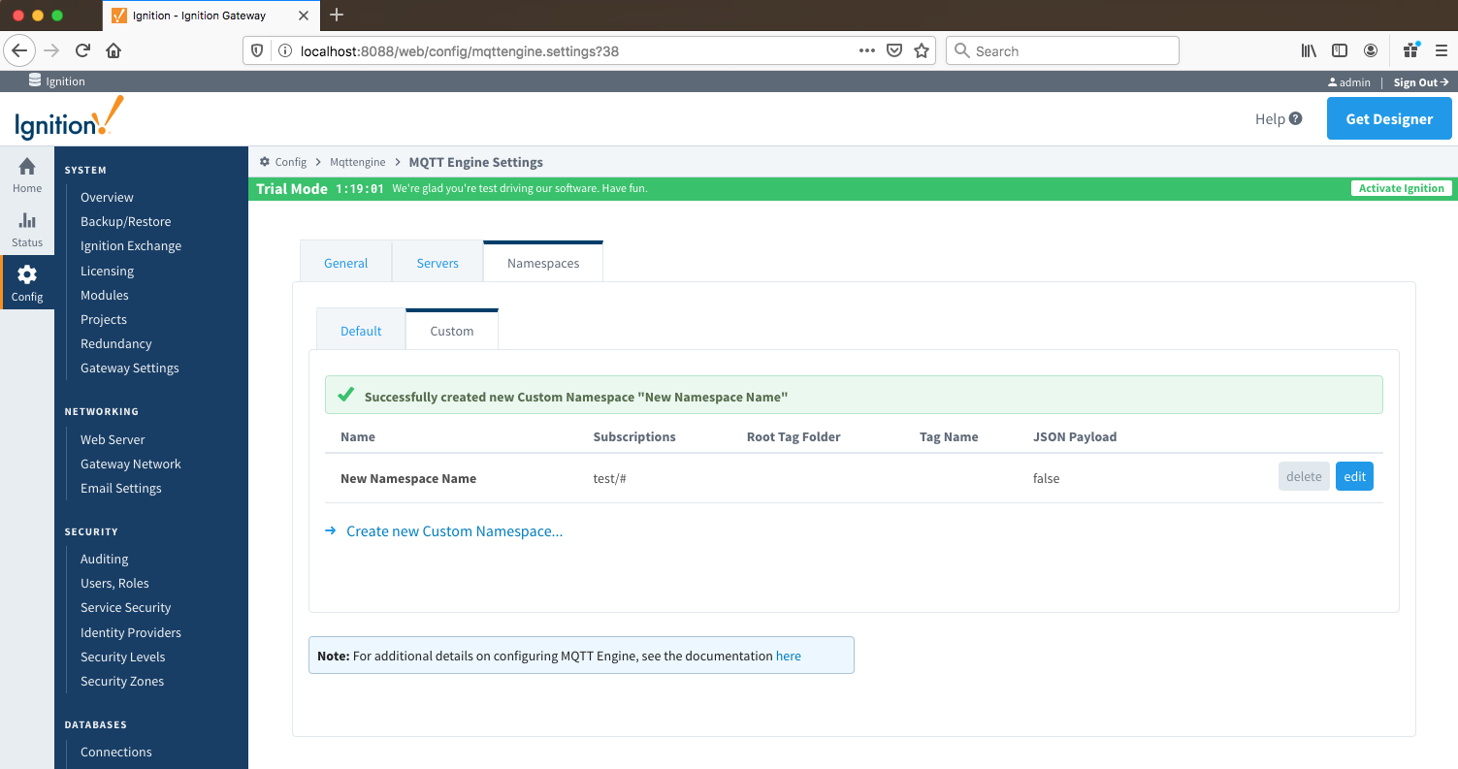Viewport: 1458px width, 769px height.
Task: Open Gateway Settings
Action: [x=130, y=368]
